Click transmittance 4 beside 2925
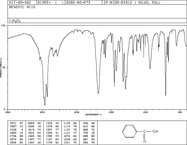Image resolution: width=187 pixels, height=145 pixels. tap(22, 130)
